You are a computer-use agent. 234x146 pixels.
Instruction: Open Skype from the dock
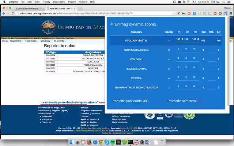[107, 142]
